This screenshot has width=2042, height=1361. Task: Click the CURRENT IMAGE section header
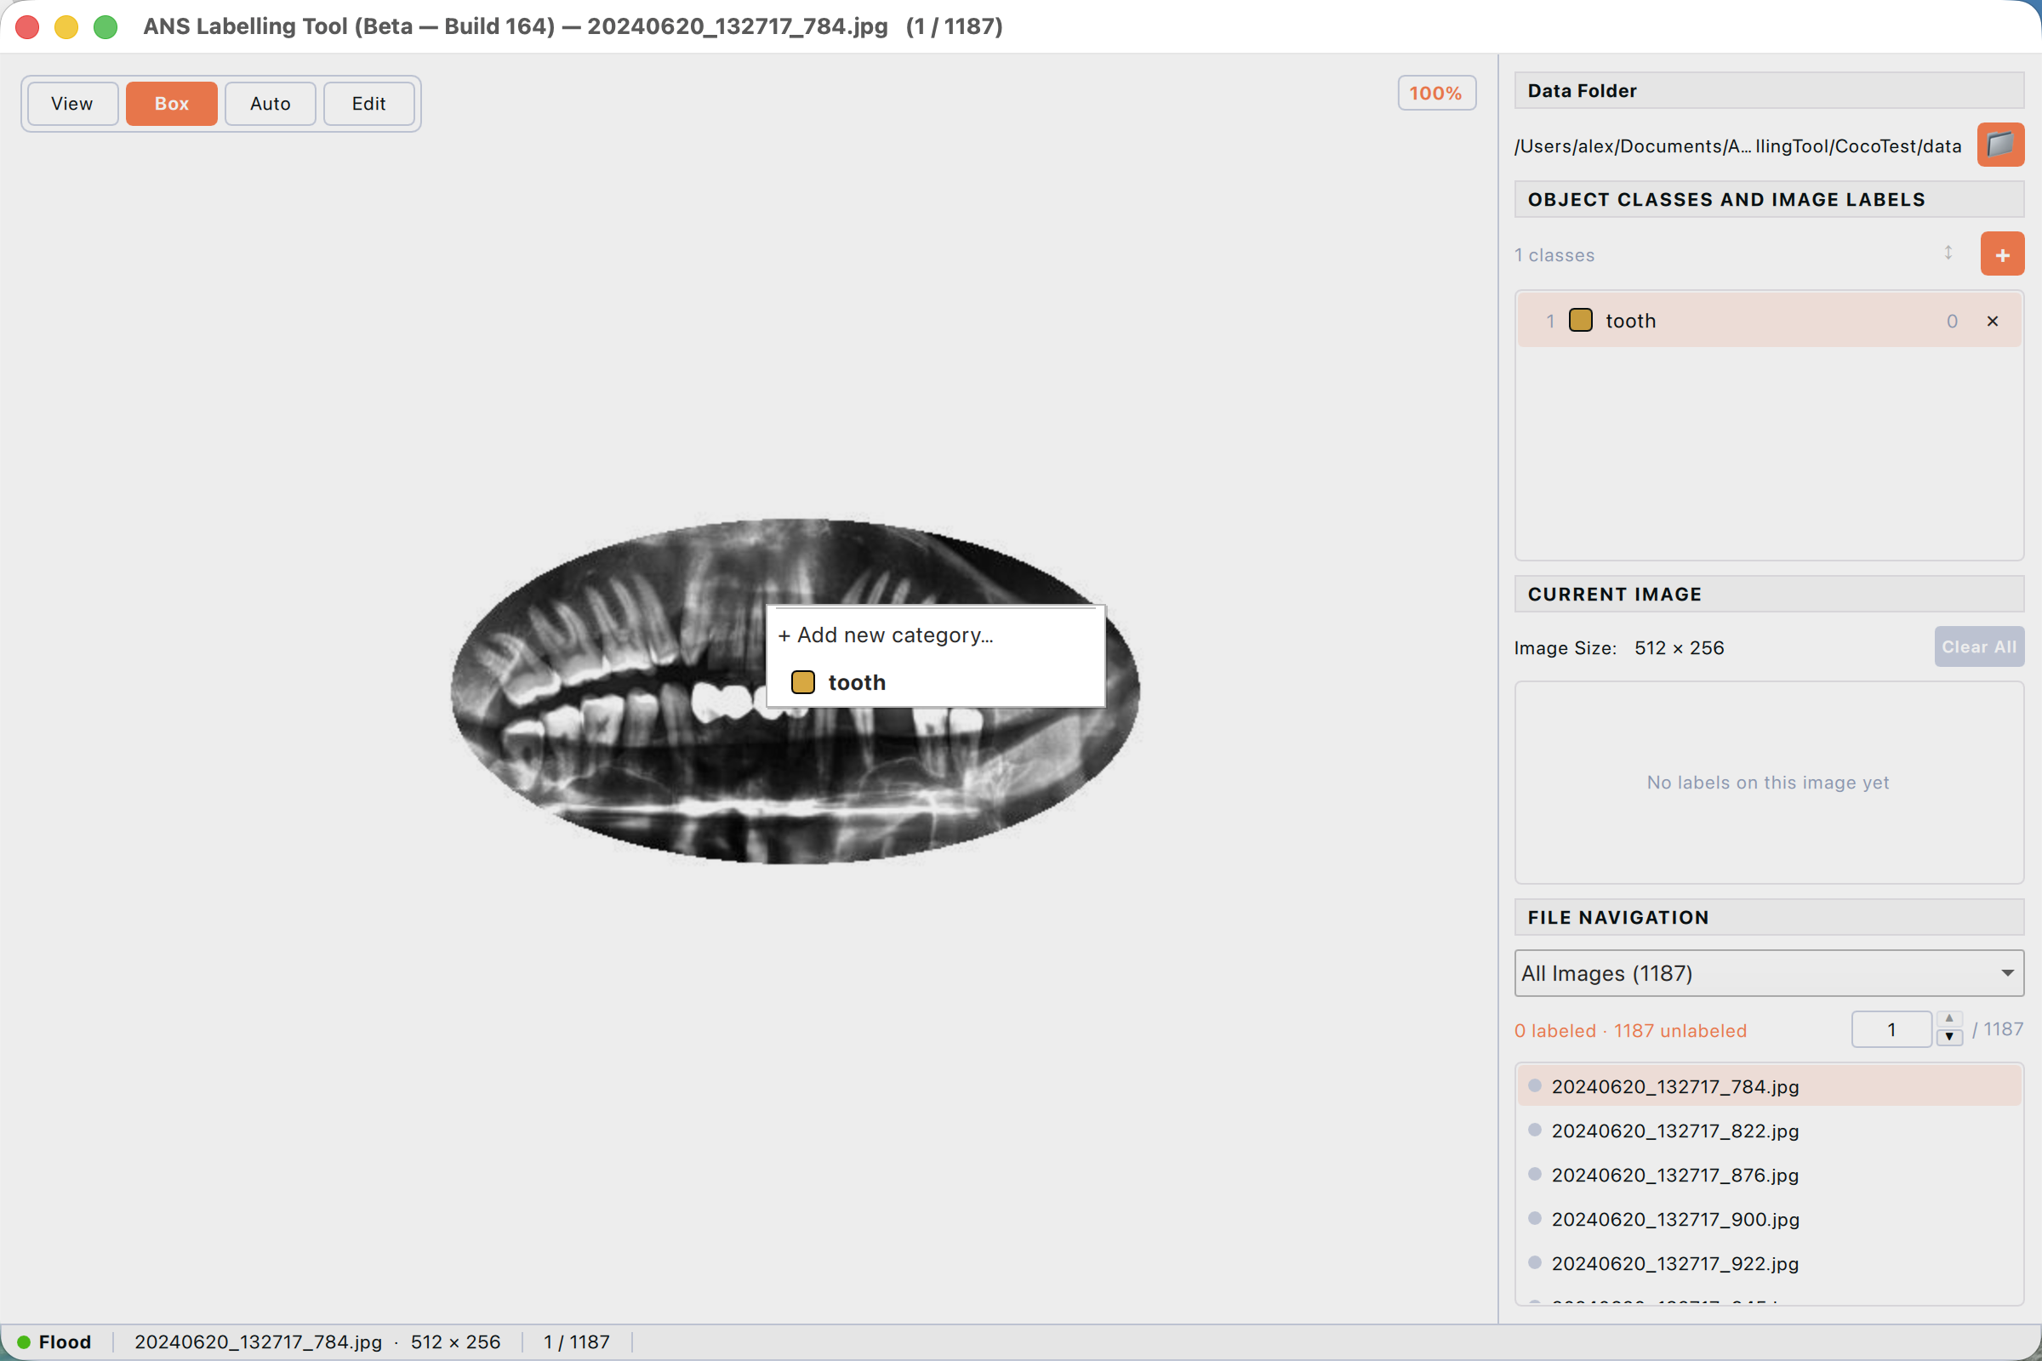tap(1769, 595)
